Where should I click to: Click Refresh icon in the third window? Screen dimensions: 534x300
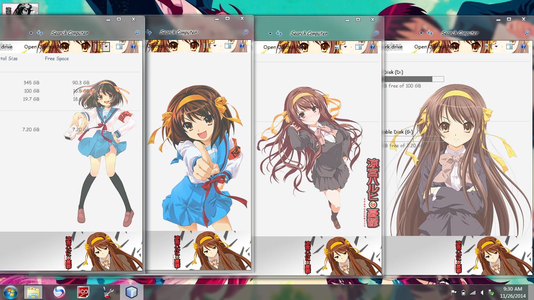[279, 34]
